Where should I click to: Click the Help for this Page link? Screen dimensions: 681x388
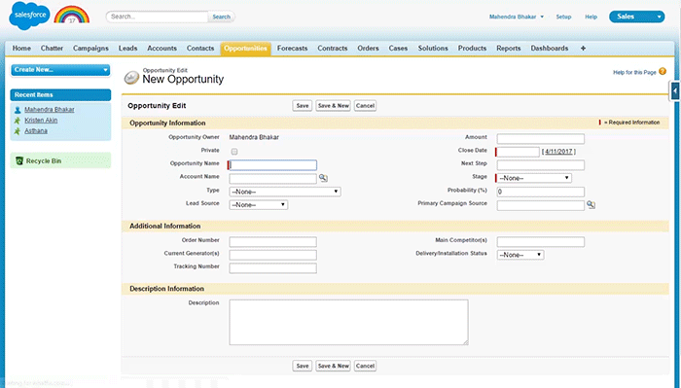634,73
